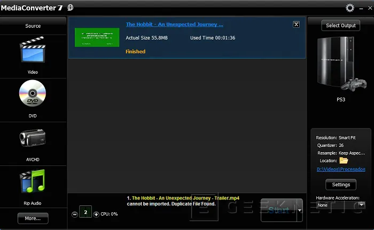Click the PS3 output device image
374x230 pixels.
pos(341,64)
